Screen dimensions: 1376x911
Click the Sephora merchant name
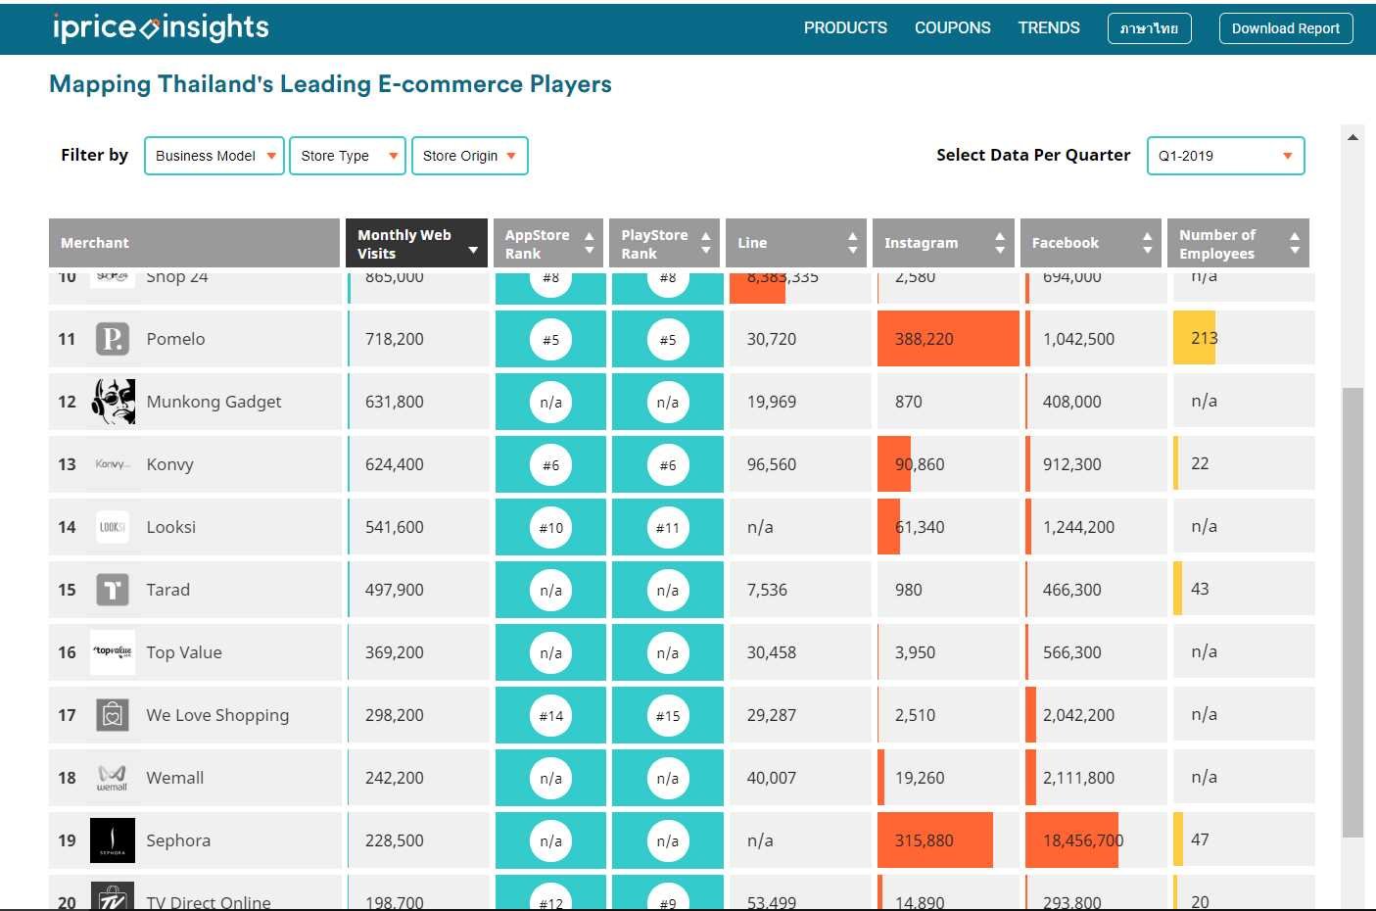click(x=178, y=840)
